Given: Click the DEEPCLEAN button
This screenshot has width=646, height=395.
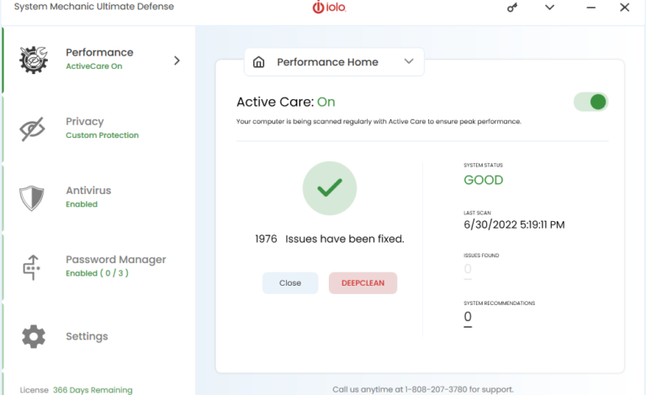Looking at the screenshot, I should tap(363, 283).
